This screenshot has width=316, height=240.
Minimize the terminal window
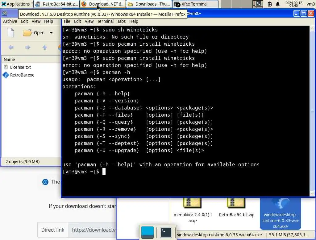point(296,14)
